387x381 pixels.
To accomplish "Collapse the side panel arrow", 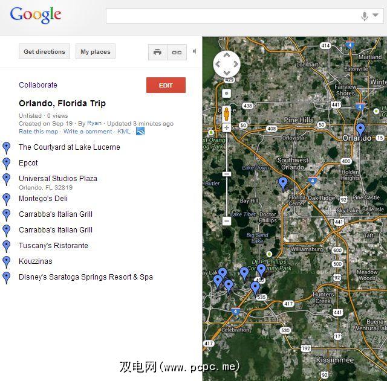I will 195,51.
